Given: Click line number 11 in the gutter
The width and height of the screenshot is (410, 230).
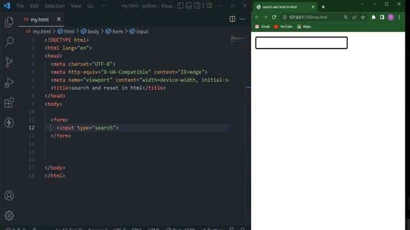Looking at the screenshot, I should pos(31,119).
